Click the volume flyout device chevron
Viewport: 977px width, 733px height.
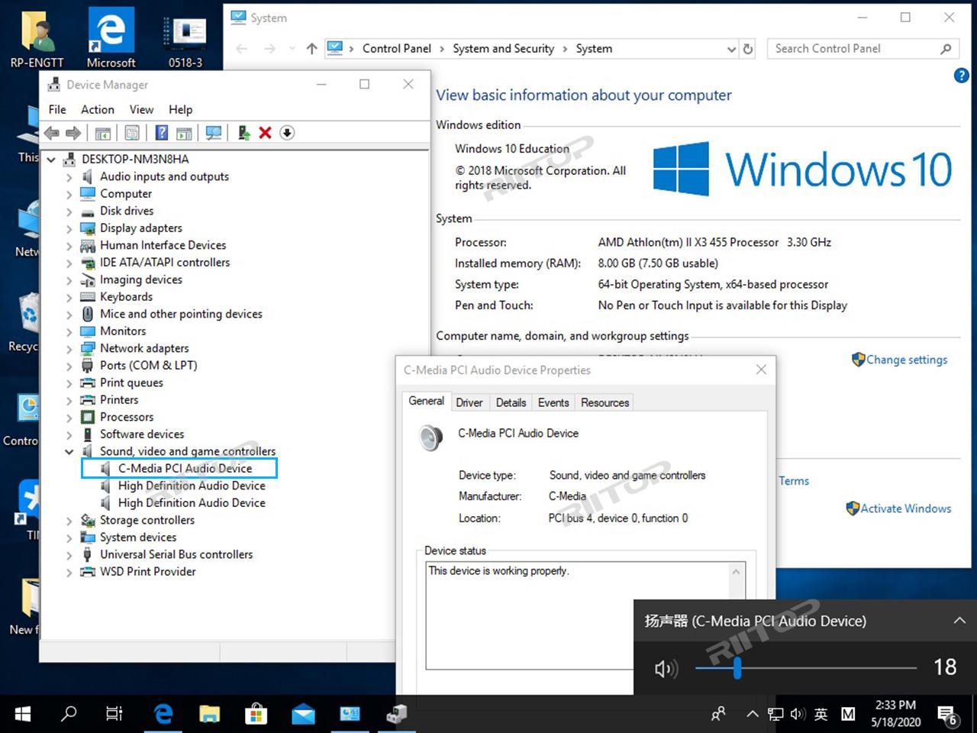pyautogui.click(x=959, y=621)
